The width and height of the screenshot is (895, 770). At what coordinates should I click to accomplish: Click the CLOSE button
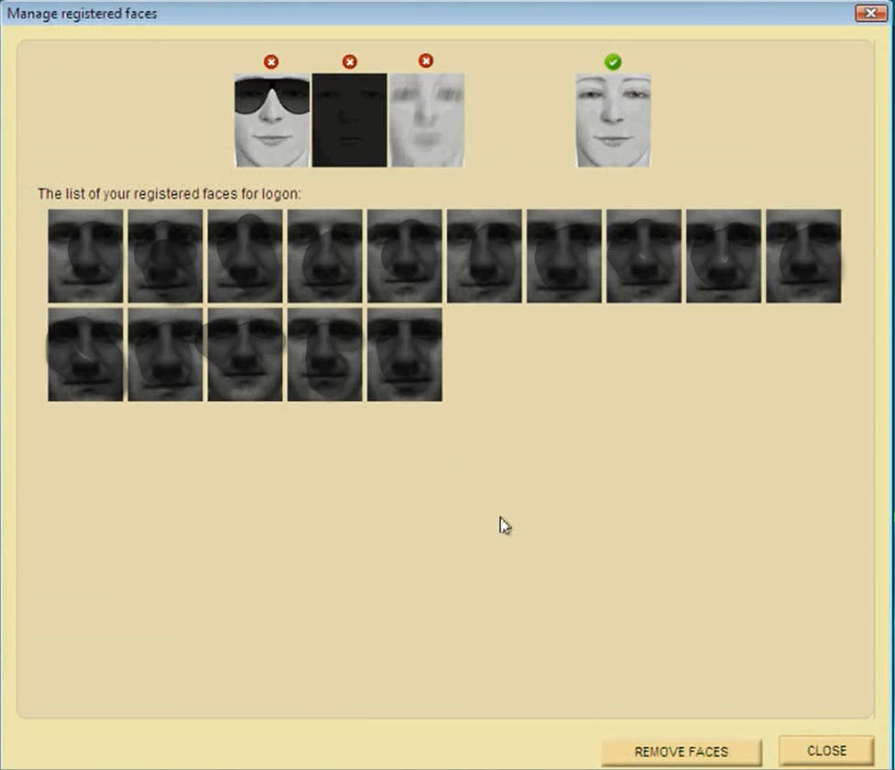click(x=826, y=751)
